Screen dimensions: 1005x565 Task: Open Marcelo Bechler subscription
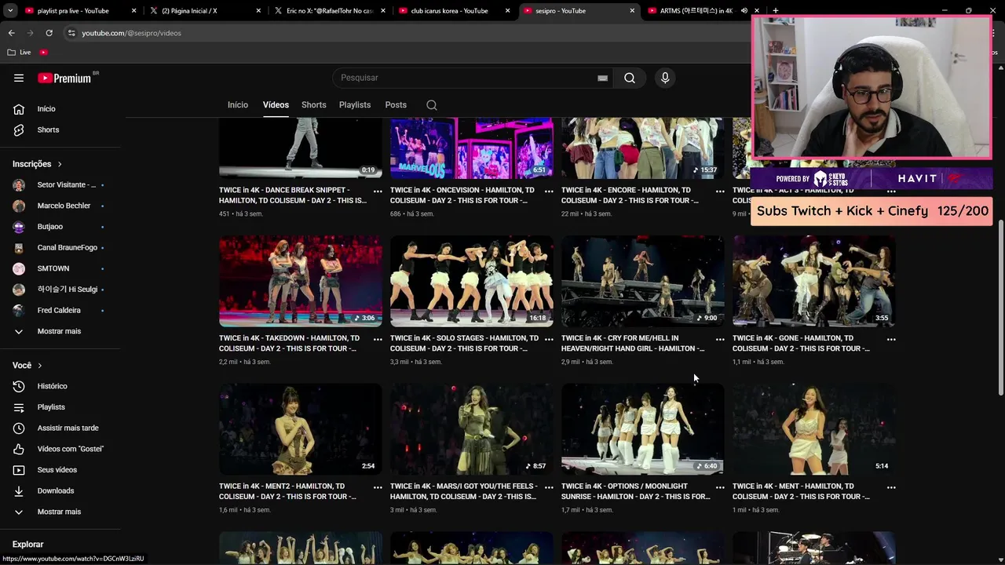(60, 206)
